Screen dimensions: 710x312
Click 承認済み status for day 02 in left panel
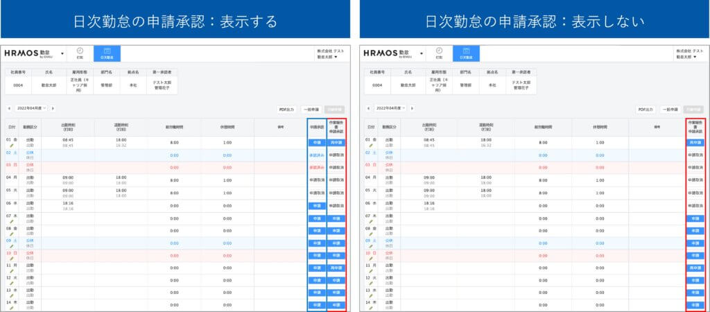(x=316, y=155)
